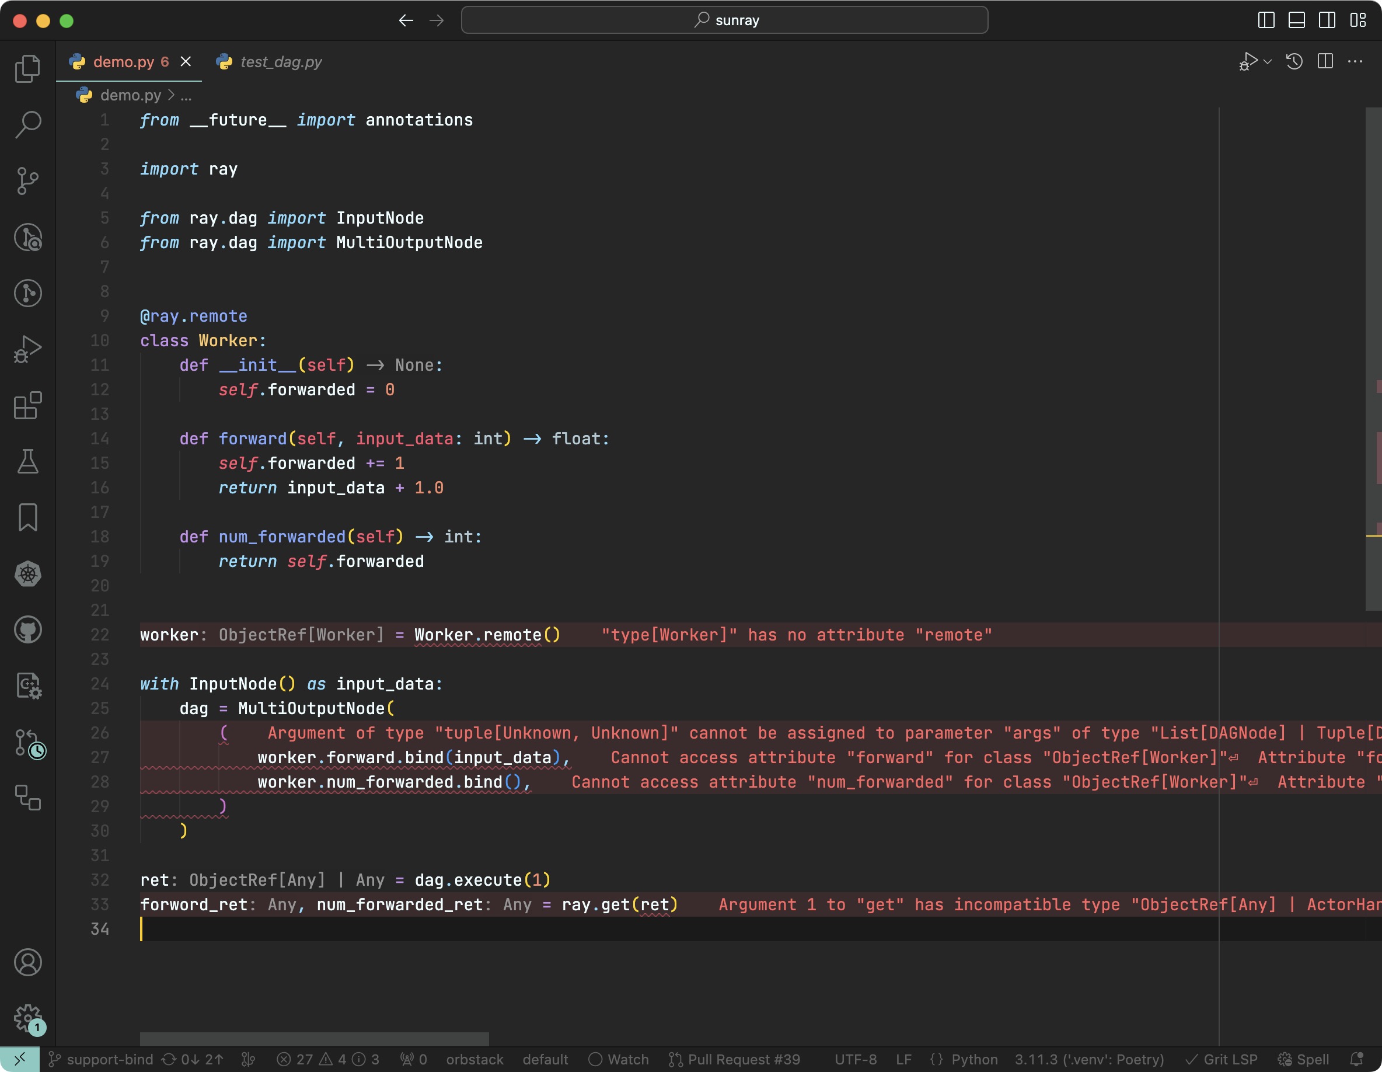Open Run and Debug view
Image resolution: width=1382 pixels, height=1072 pixels.
click(27, 350)
